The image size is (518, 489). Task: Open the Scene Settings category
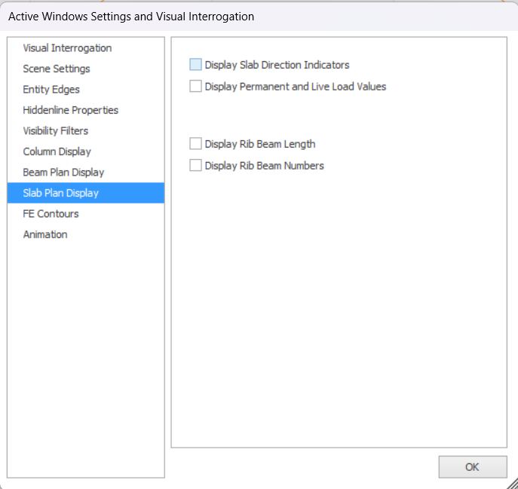pos(57,69)
